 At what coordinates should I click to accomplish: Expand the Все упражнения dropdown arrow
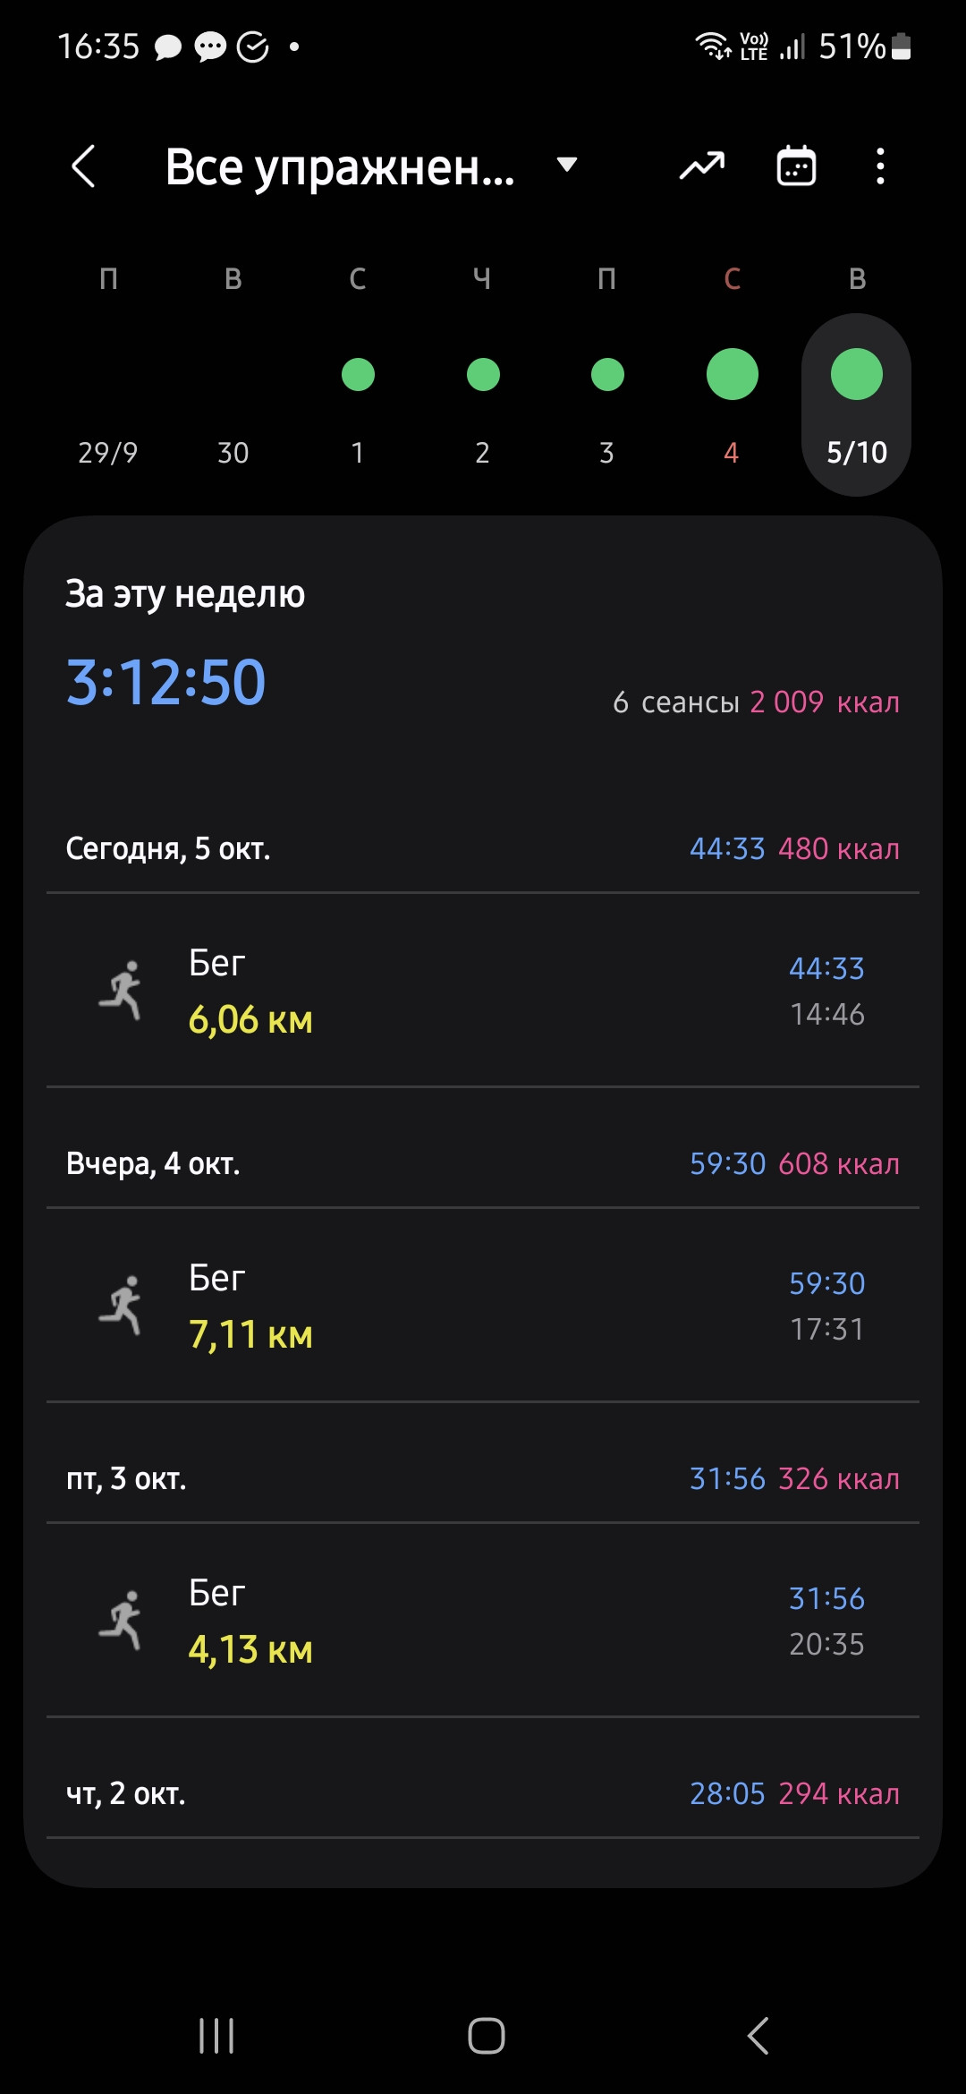[566, 165]
